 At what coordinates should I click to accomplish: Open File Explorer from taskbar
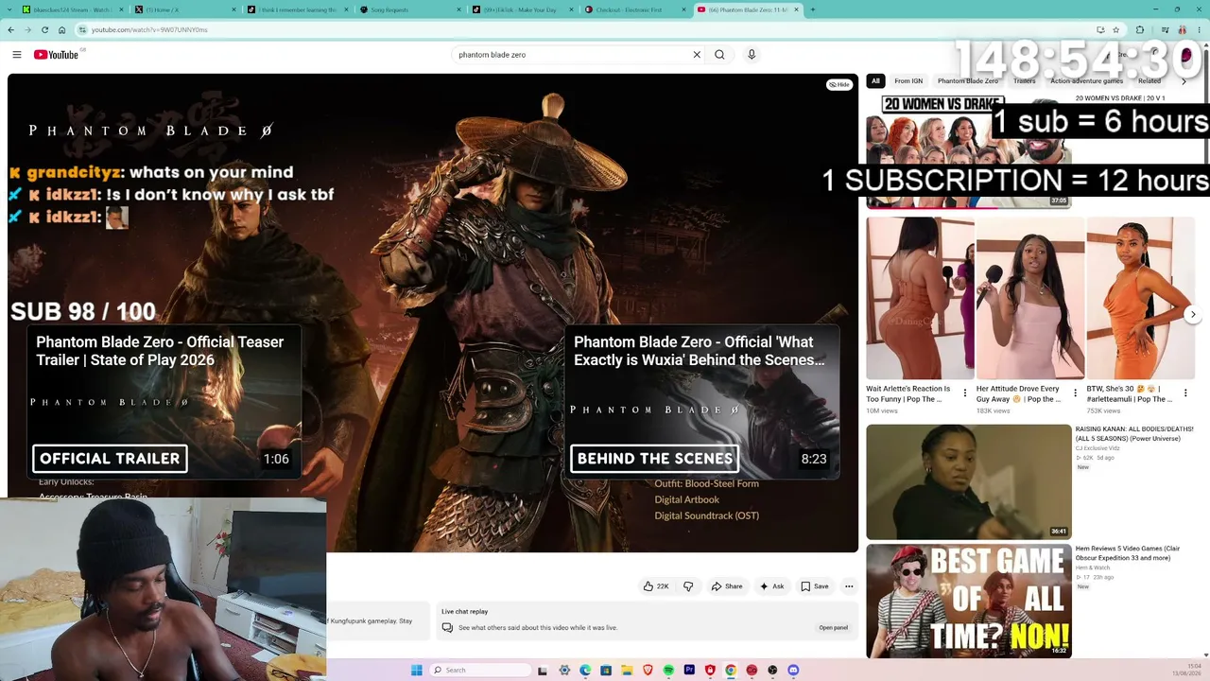coord(627,670)
